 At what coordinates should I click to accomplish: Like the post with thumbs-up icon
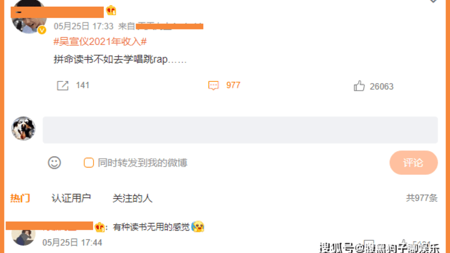[359, 86]
